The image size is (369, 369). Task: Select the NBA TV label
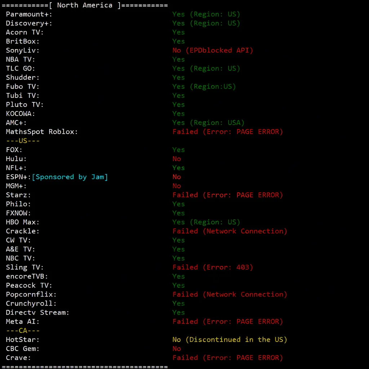pyautogui.click(x=21, y=59)
